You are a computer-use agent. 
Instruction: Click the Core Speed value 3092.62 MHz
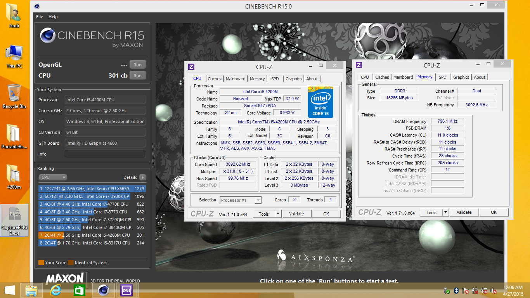point(238,165)
